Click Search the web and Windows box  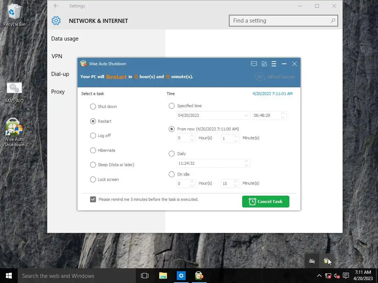pos(77,276)
